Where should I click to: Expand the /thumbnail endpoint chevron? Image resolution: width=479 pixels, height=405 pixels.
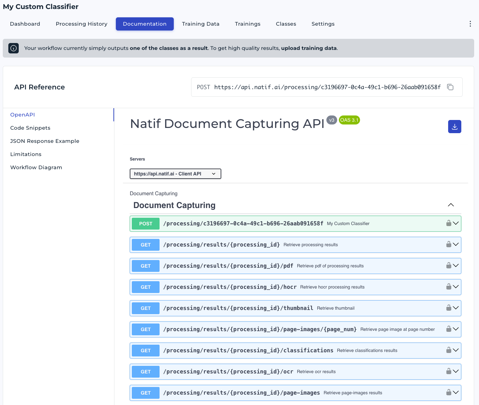click(x=456, y=308)
